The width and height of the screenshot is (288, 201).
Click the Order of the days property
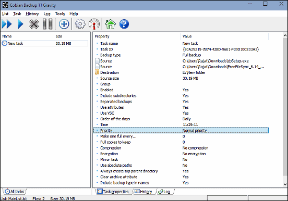115,119
